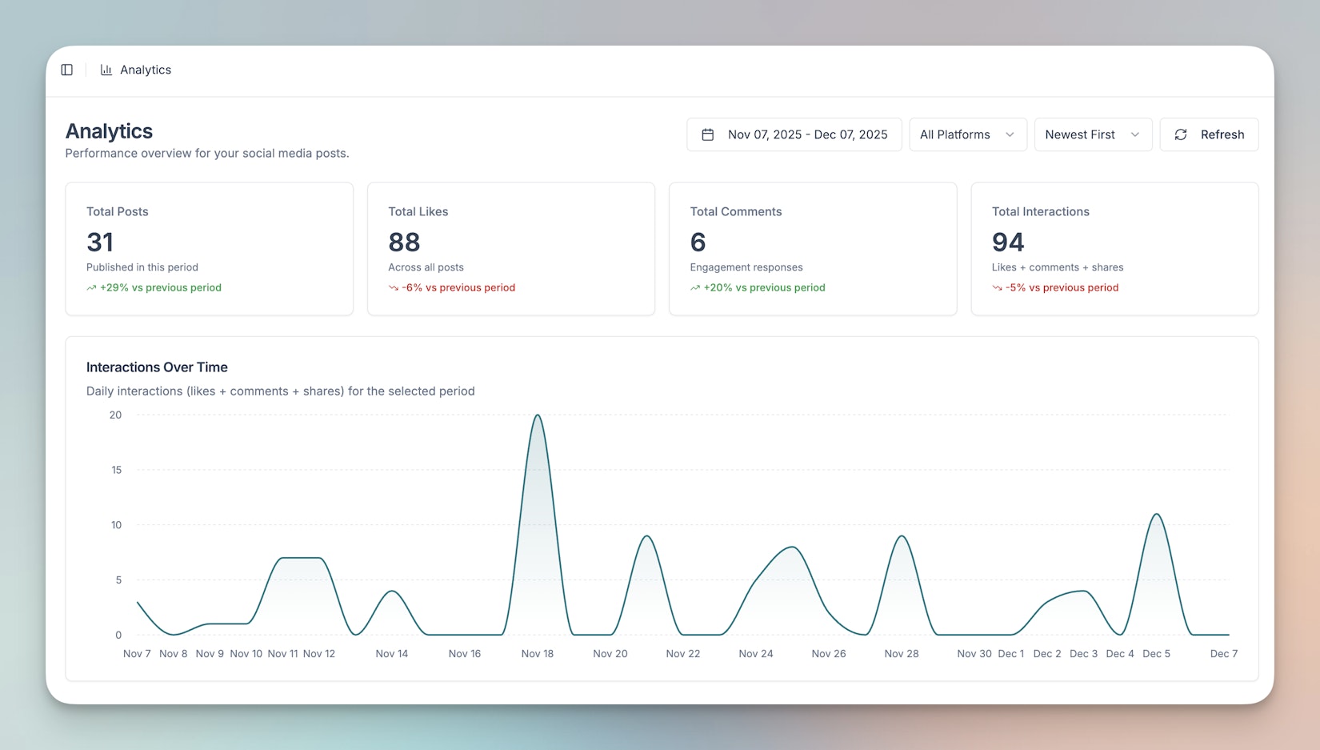This screenshot has width=1320, height=750.
Task: Click the Analytics bar chart icon
Action: click(106, 70)
